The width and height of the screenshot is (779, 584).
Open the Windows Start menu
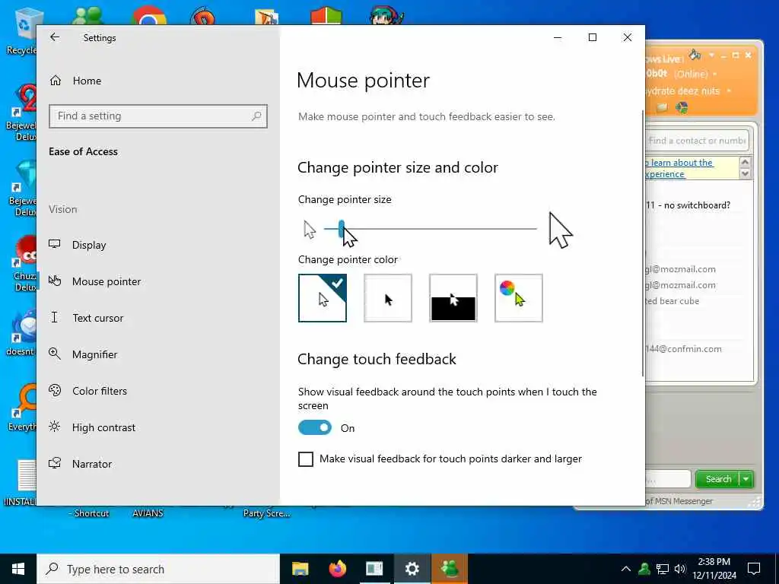click(18, 569)
